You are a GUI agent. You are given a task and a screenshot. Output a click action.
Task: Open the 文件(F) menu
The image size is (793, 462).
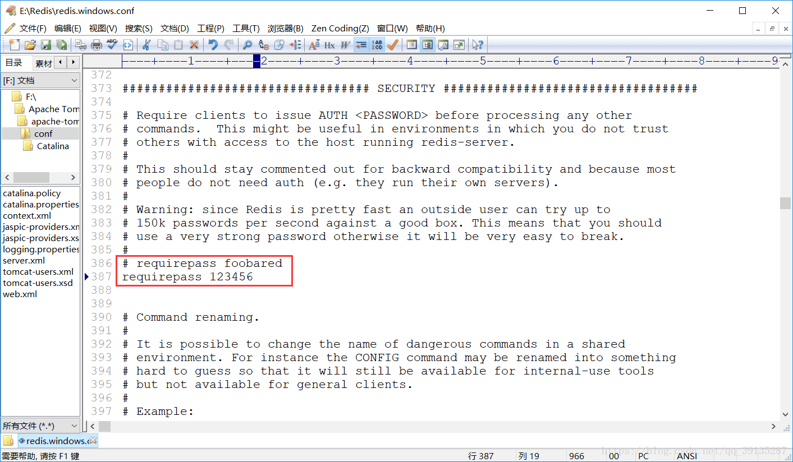point(33,29)
